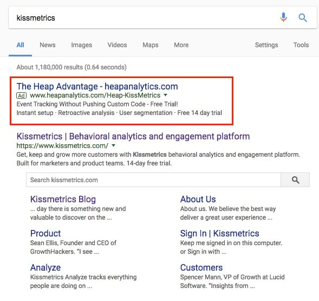This screenshot has width=319, height=301.
Task: Click the gray sitelinks search magnifier button
Action: (x=295, y=180)
